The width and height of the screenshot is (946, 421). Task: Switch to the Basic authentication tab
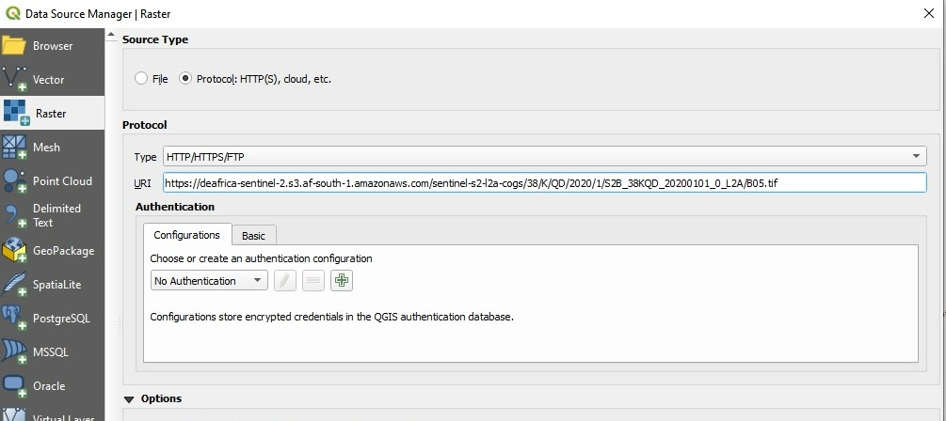(253, 236)
